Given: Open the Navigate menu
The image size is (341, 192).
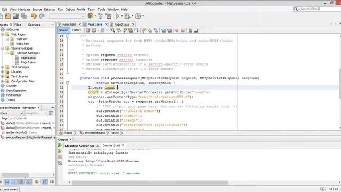Looking at the screenshot, I should tap(24, 10).
